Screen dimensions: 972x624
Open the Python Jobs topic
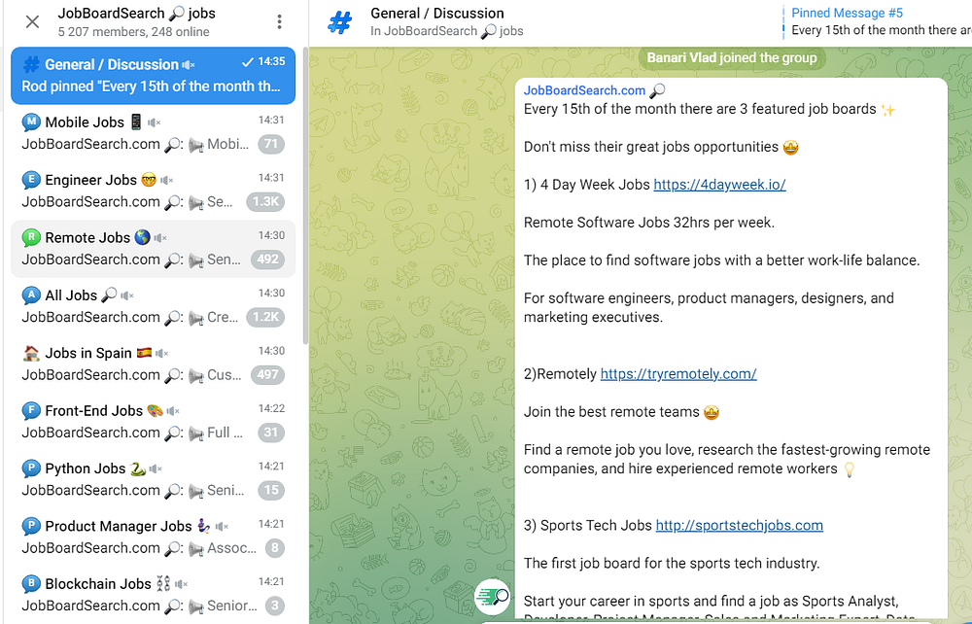[x=154, y=479]
